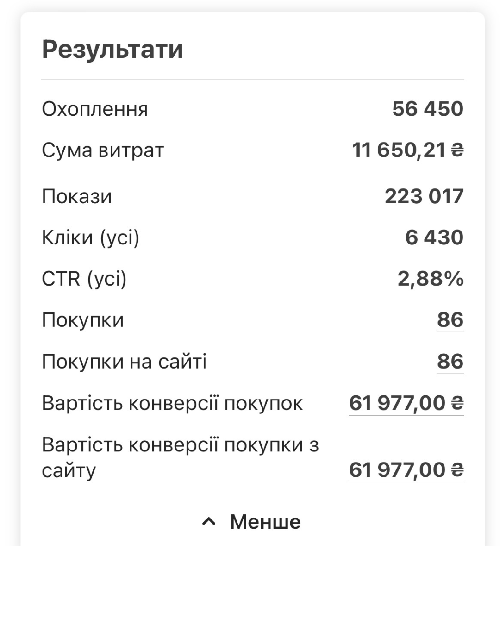Click the Вартість конверсії покупки з сайту amount
The width and height of the screenshot is (500, 625).
pos(406,470)
